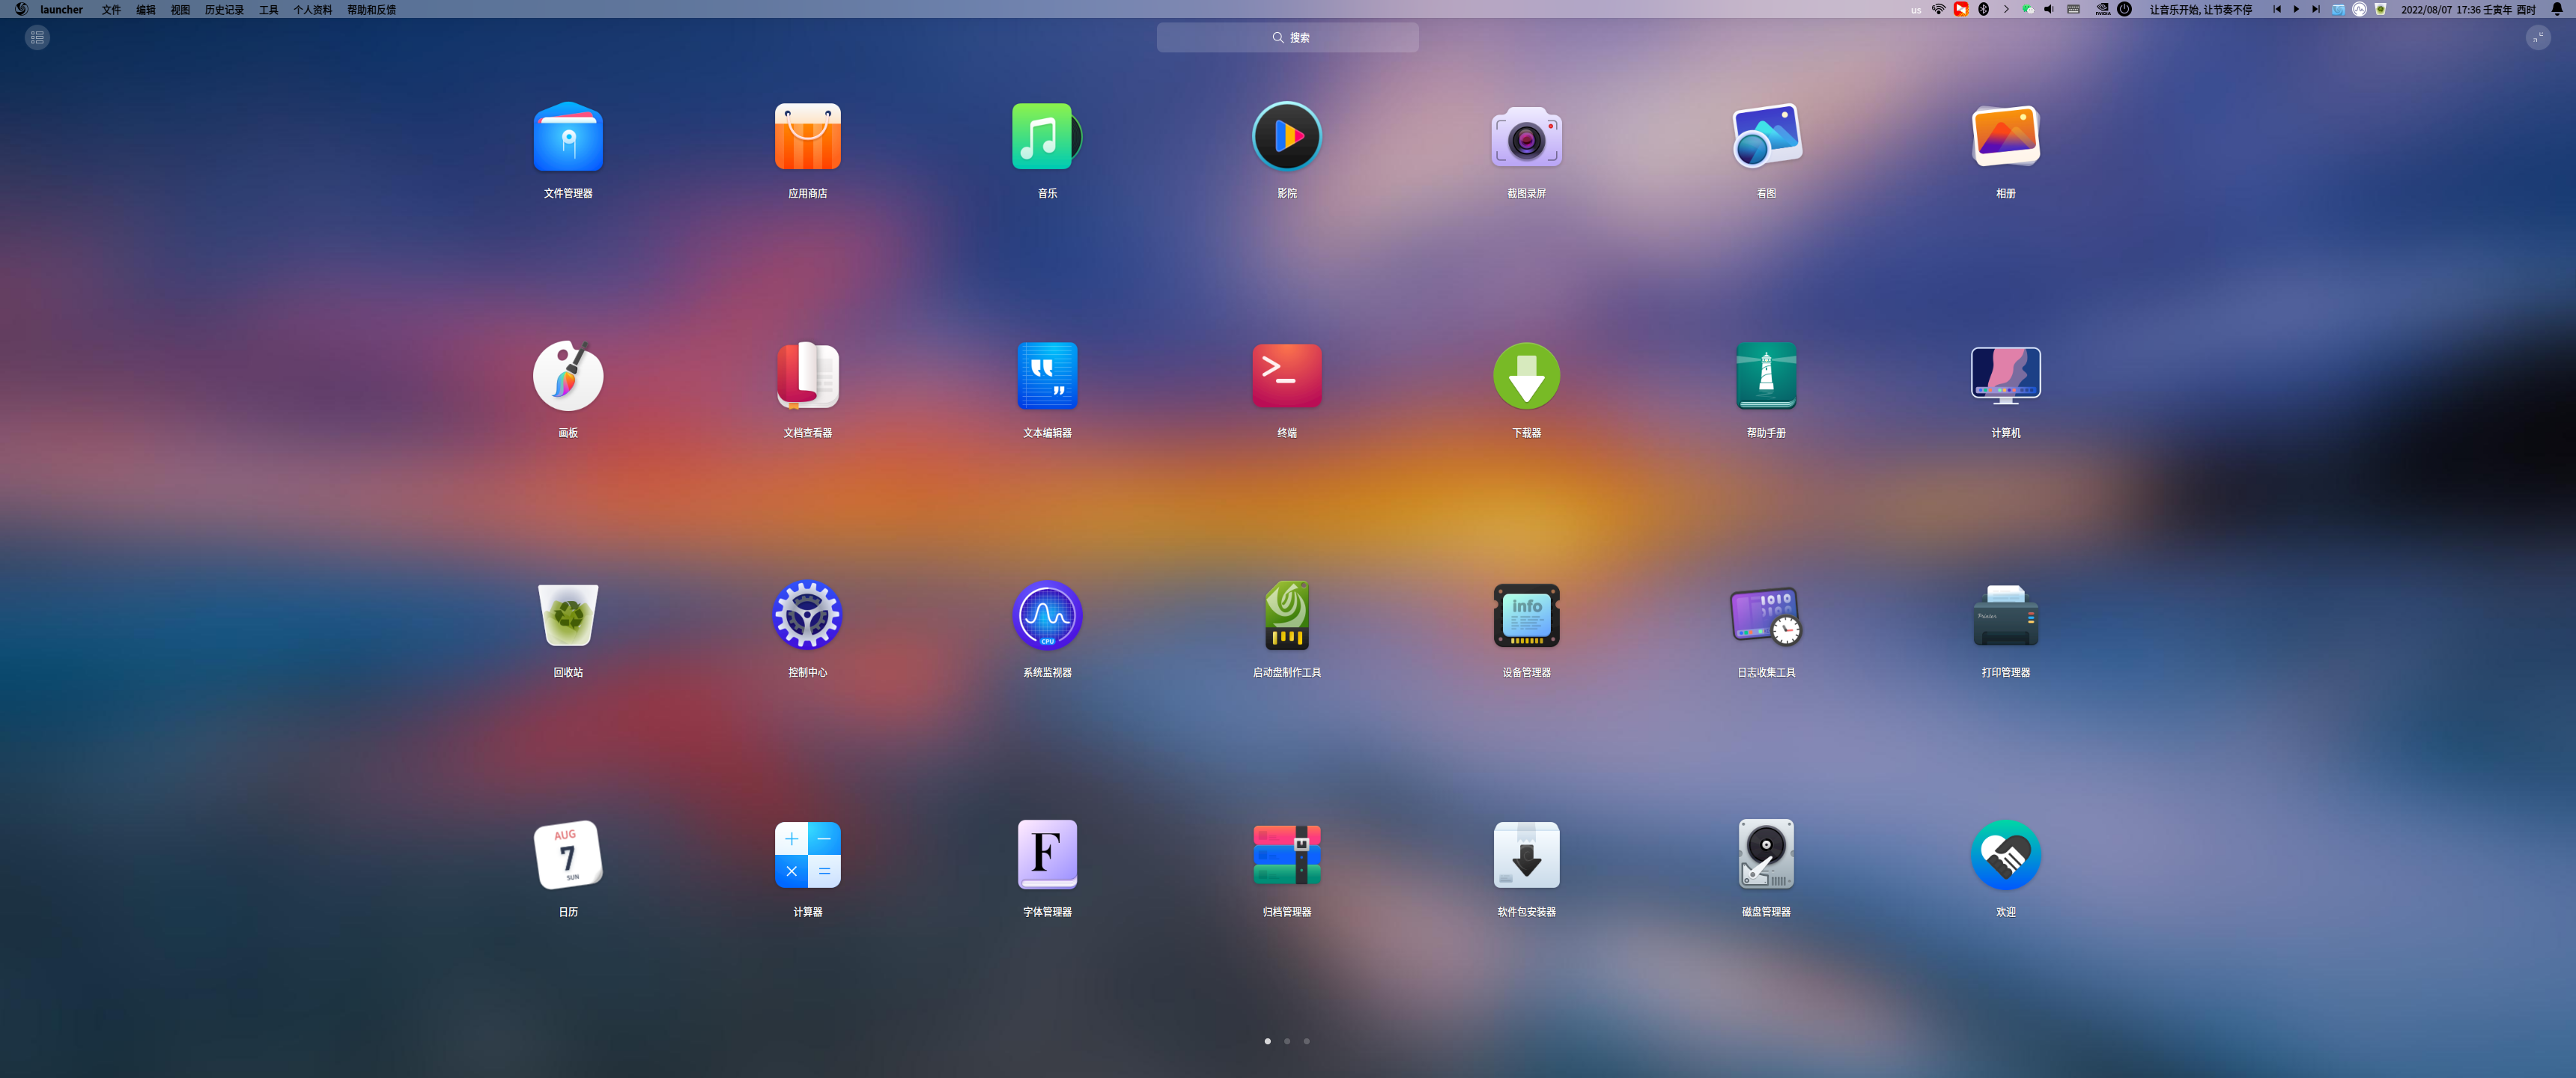
Task: Launch the 应用商店 app store
Action: click(x=807, y=138)
